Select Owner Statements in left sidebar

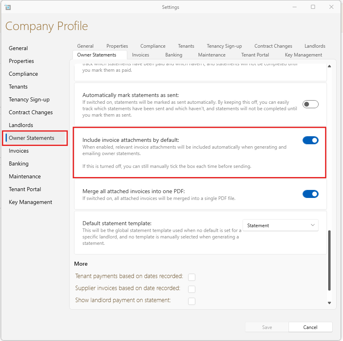tap(35, 138)
